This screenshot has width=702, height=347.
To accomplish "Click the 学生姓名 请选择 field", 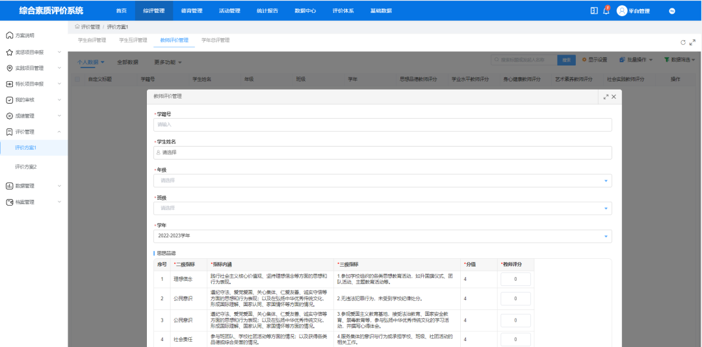I will [x=383, y=152].
